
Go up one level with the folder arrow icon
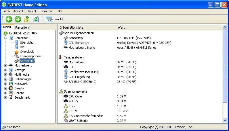(27, 19)
